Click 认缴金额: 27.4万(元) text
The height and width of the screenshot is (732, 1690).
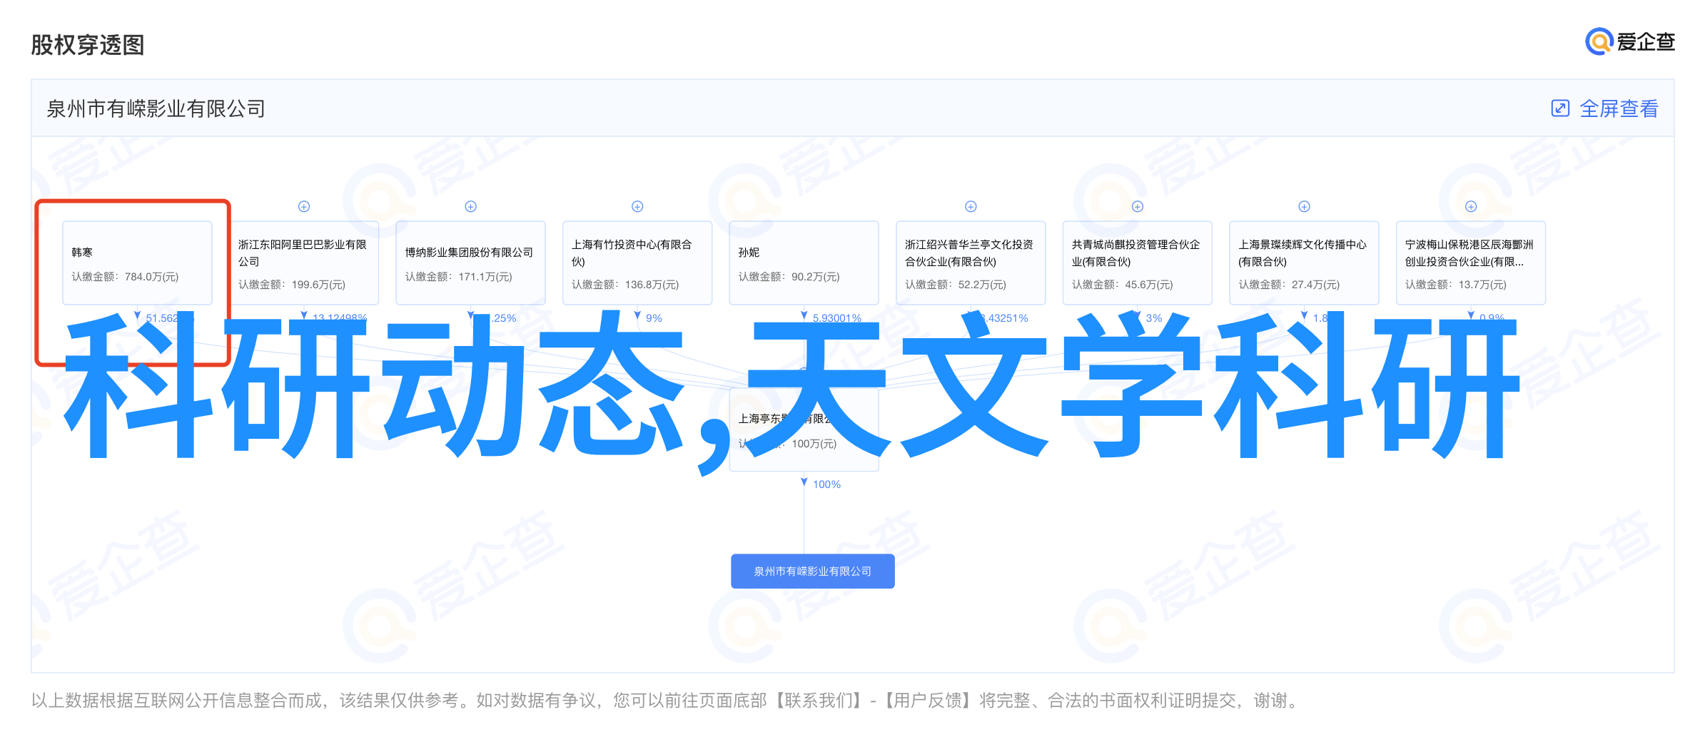tap(1290, 285)
